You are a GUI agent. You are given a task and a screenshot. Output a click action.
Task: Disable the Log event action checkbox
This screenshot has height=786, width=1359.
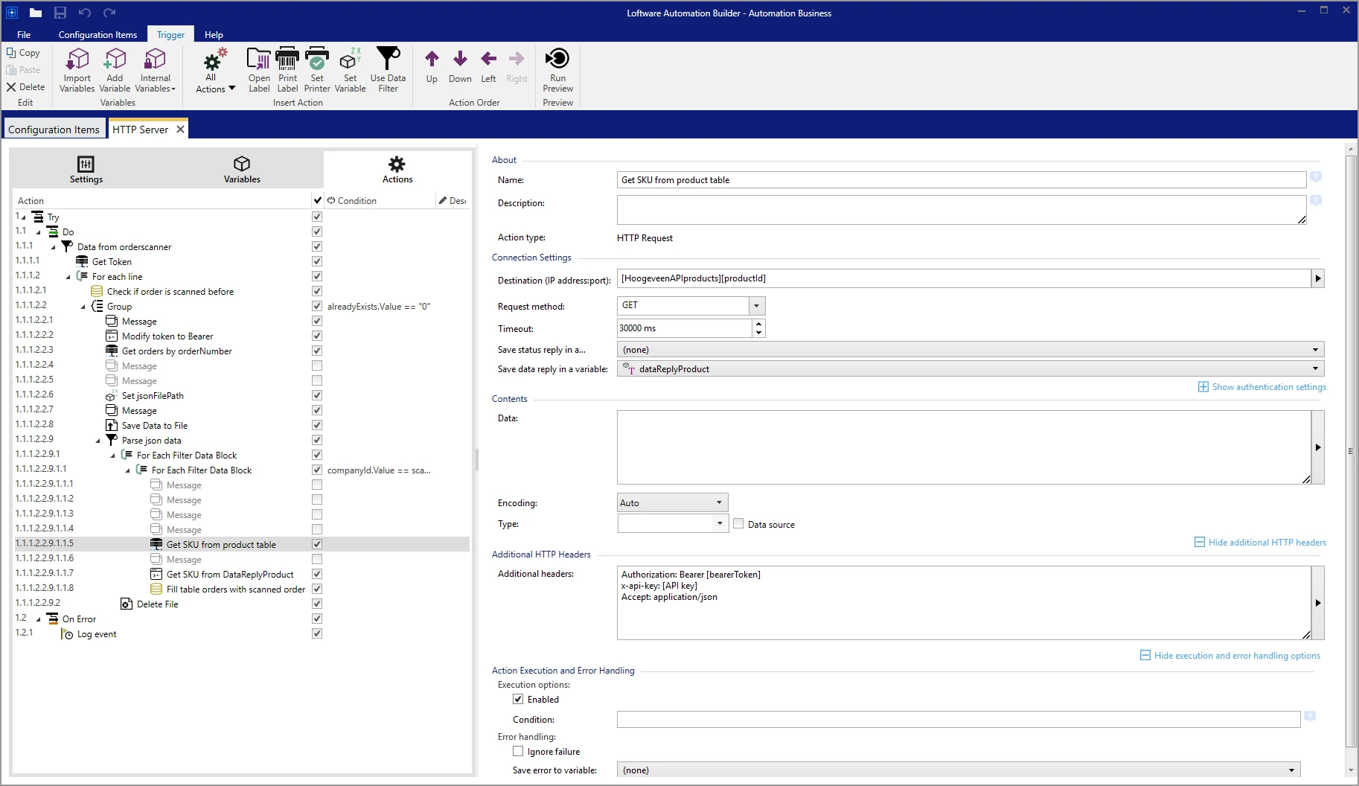click(317, 633)
